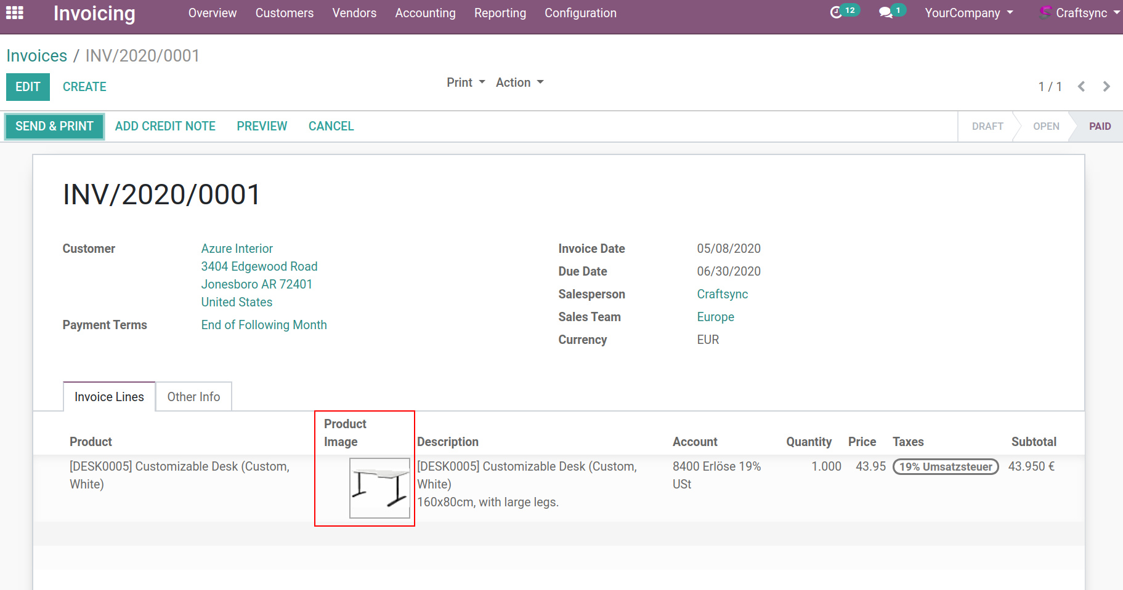Open the Azure Interior customer link
This screenshot has height=590, width=1123.
(237, 249)
